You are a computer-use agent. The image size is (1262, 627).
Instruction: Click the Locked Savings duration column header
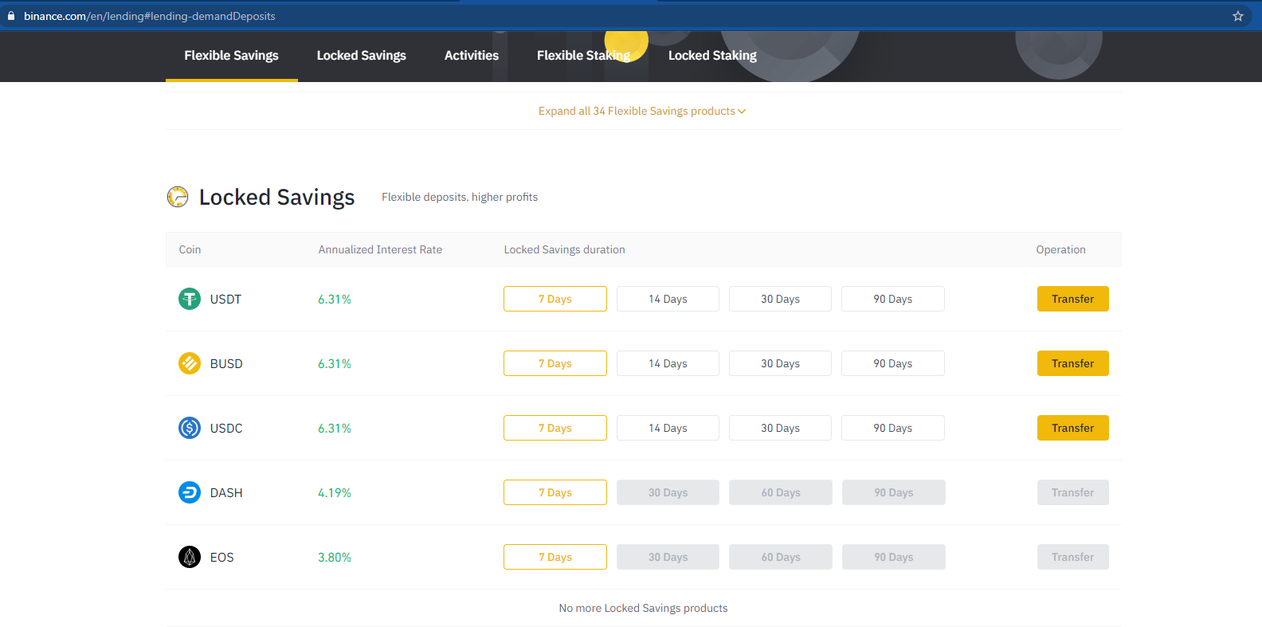pos(564,249)
